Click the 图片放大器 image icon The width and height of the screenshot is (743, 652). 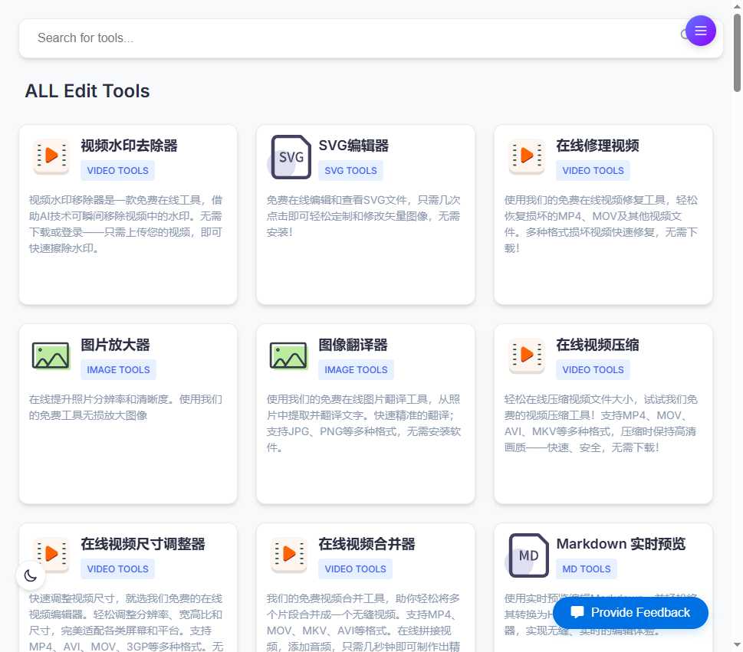click(51, 355)
